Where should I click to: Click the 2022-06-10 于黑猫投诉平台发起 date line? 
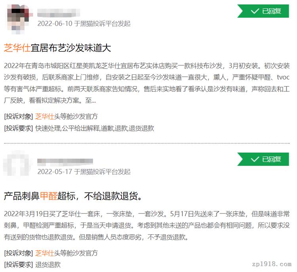pos(84,24)
